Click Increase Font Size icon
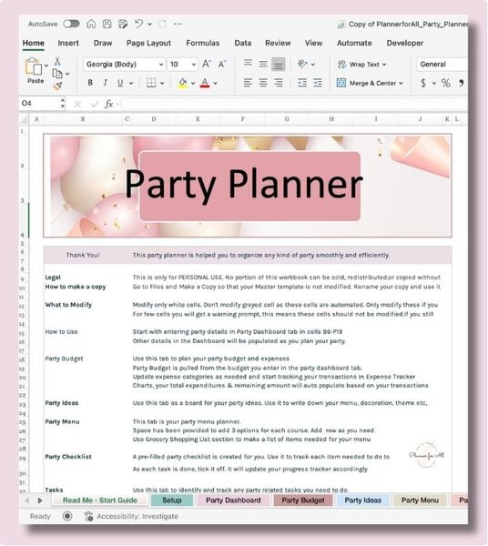Screen dimensions: 488x546 [206, 64]
